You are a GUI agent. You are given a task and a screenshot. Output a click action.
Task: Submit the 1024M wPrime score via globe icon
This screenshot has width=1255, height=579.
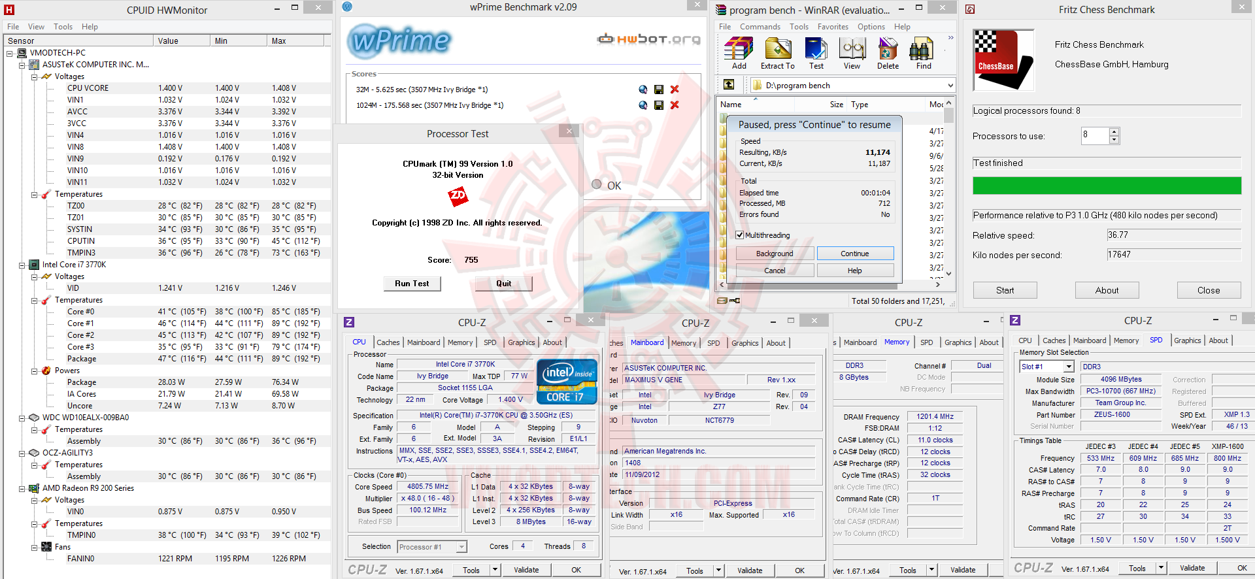(x=643, y=105)
